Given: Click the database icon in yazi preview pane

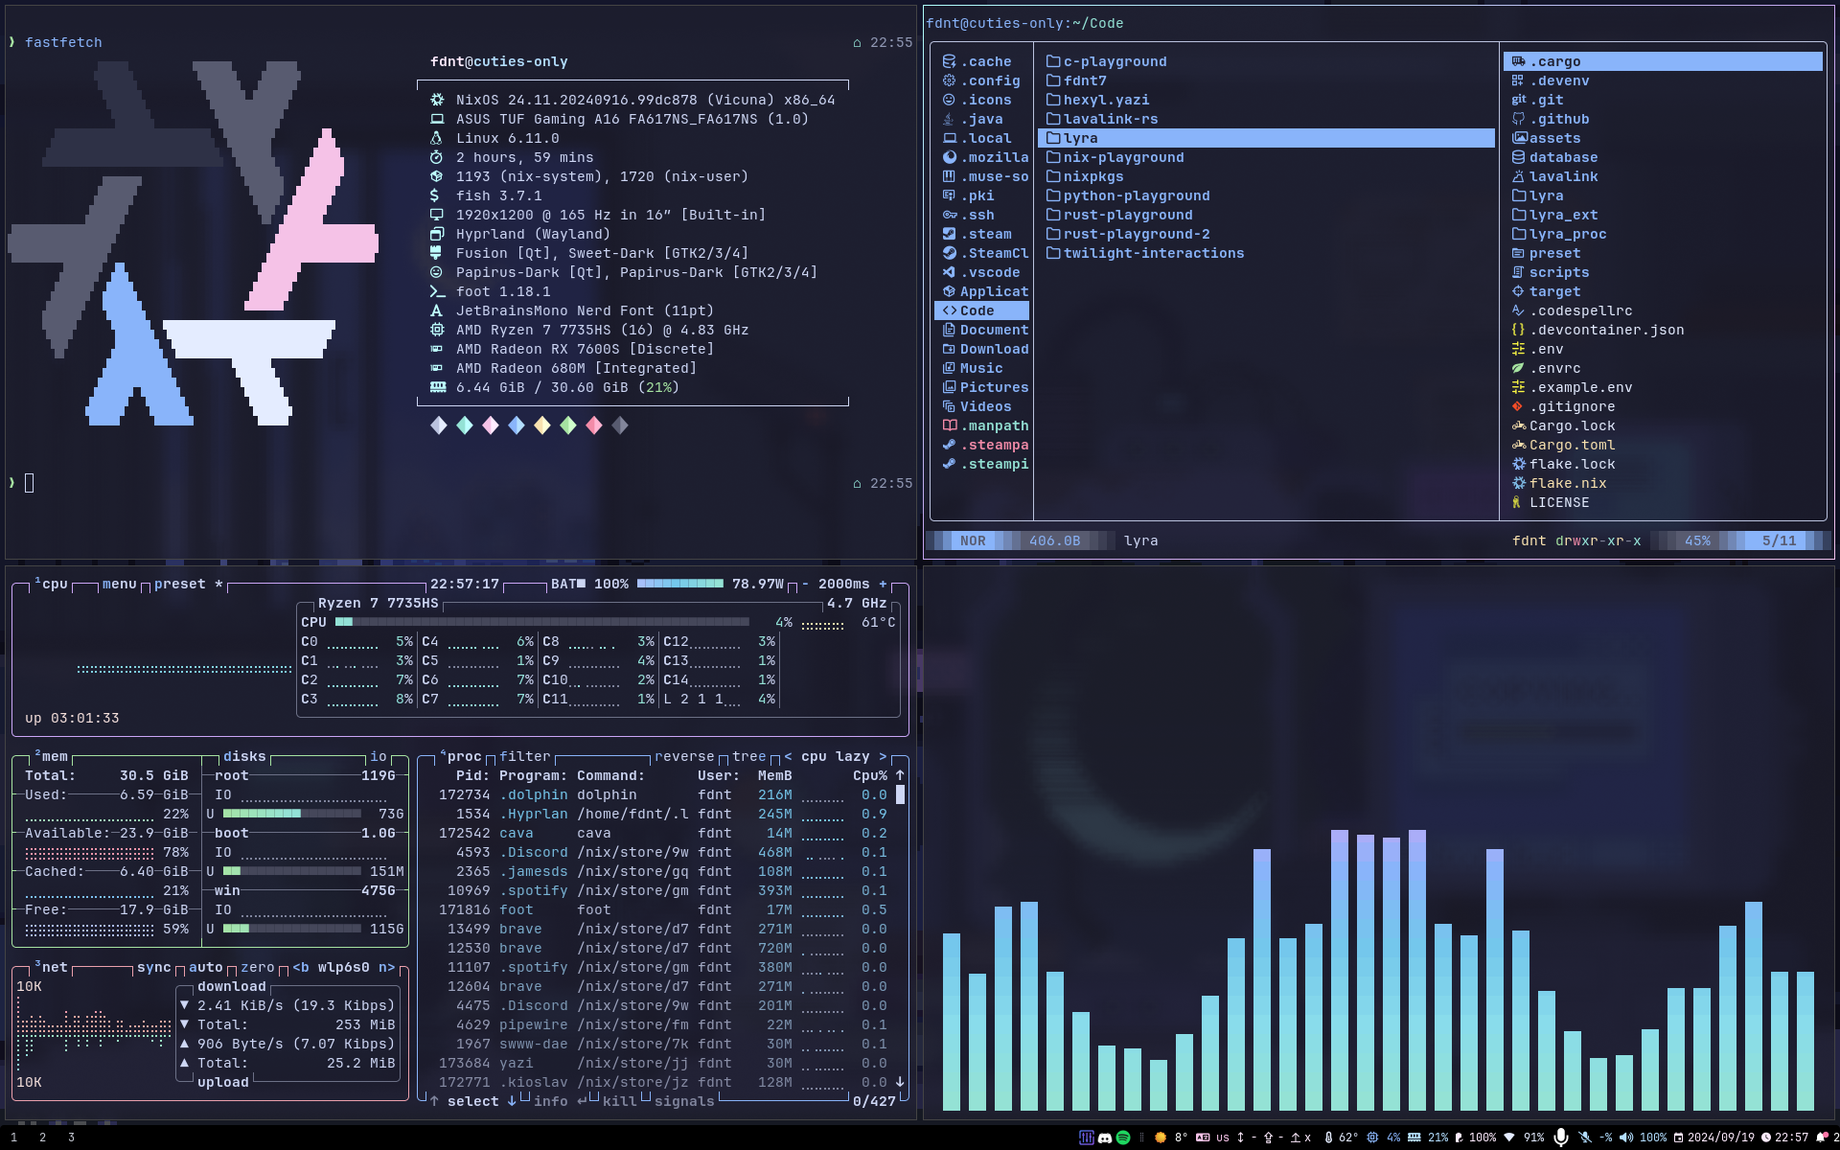Looking at the screenshot, I should 1518,157.
